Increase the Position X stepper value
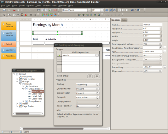Viewport: 168px width, 134px height. click(161, 28)
